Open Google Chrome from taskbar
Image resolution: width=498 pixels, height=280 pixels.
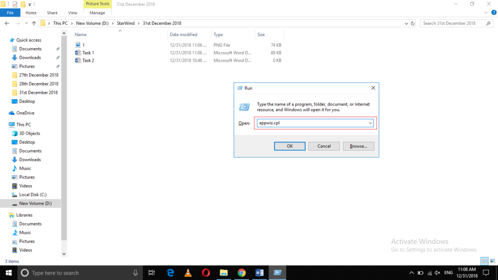point(241,273)
